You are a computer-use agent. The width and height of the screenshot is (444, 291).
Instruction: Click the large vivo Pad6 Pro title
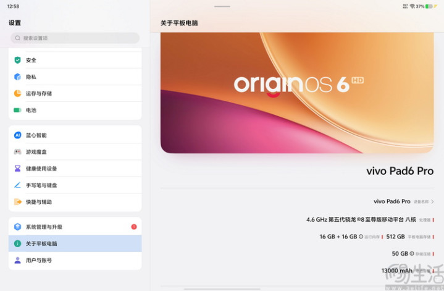pos(400,171)
